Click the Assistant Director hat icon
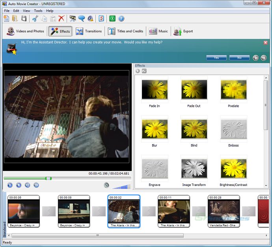 tap(12, 49)
